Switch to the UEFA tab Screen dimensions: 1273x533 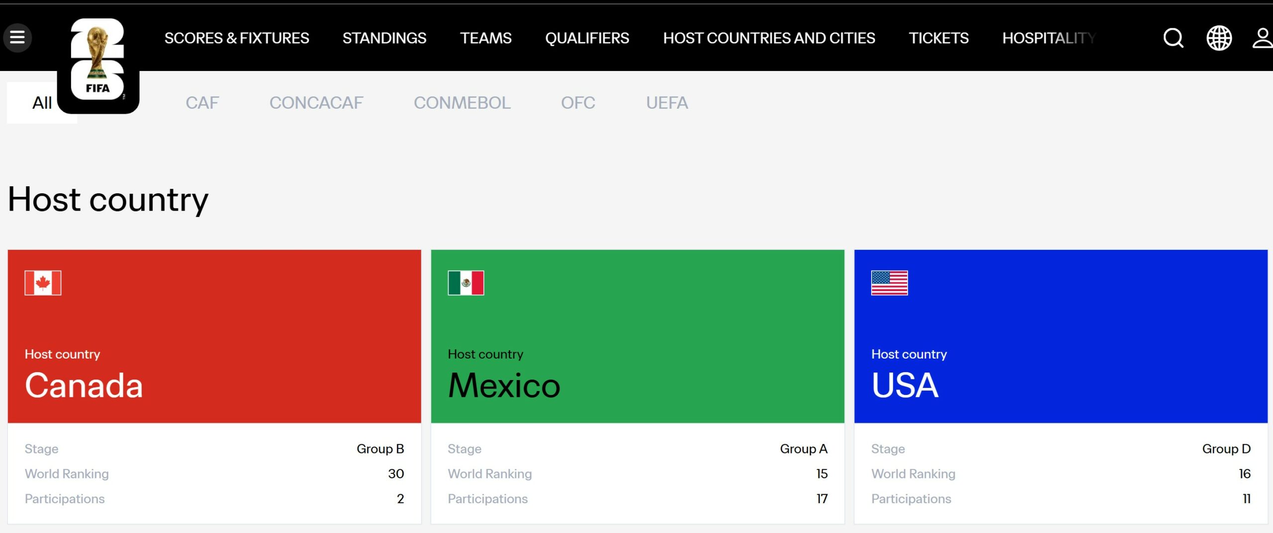point(667,103)
